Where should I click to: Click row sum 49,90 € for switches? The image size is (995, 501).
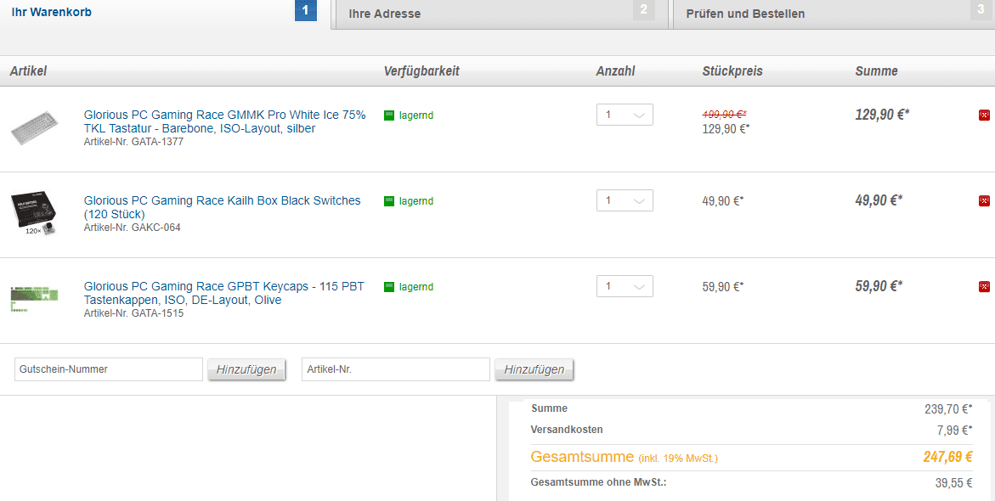879,200
